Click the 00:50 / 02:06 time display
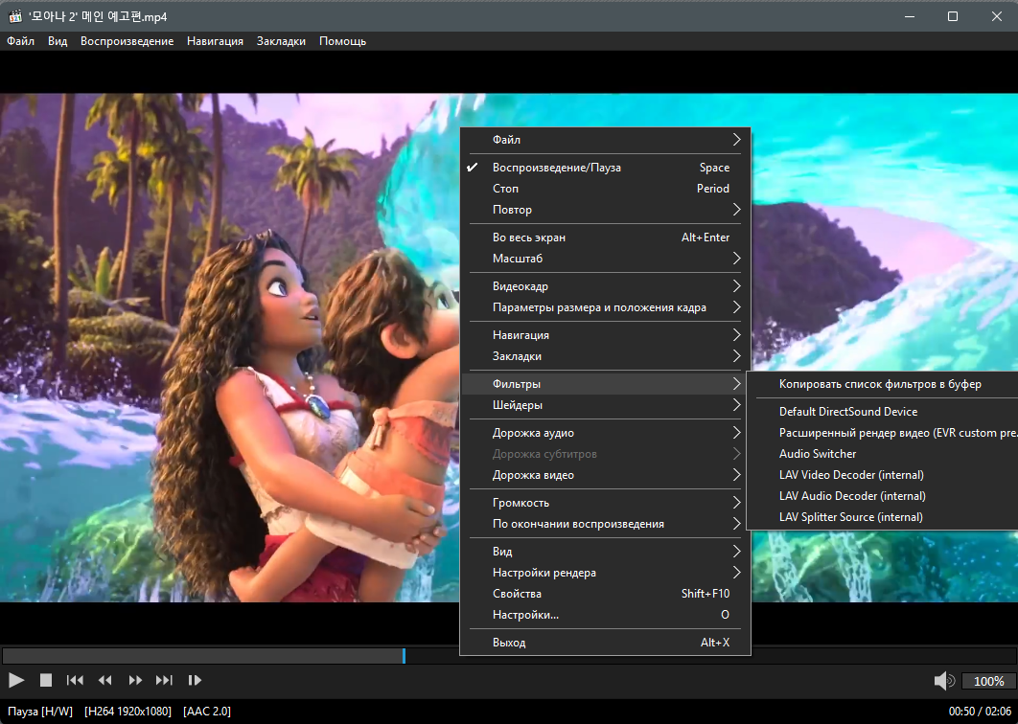Image resolution: width=1018 pixels, height=724 pixels. click(x=980, y=712)
